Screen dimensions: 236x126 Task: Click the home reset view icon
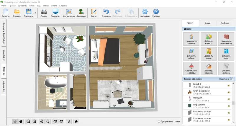tap(76, 121)
